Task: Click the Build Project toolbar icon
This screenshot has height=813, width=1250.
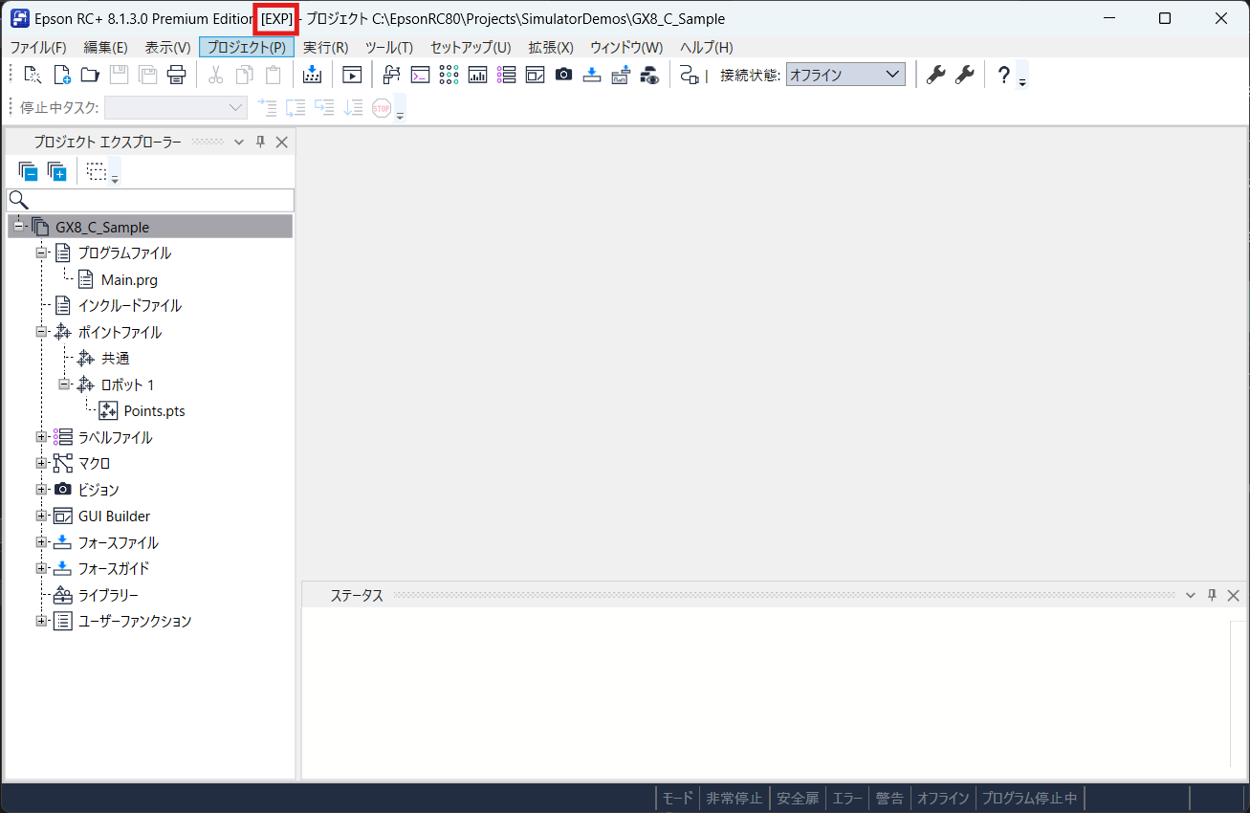Action: point(312,75)
